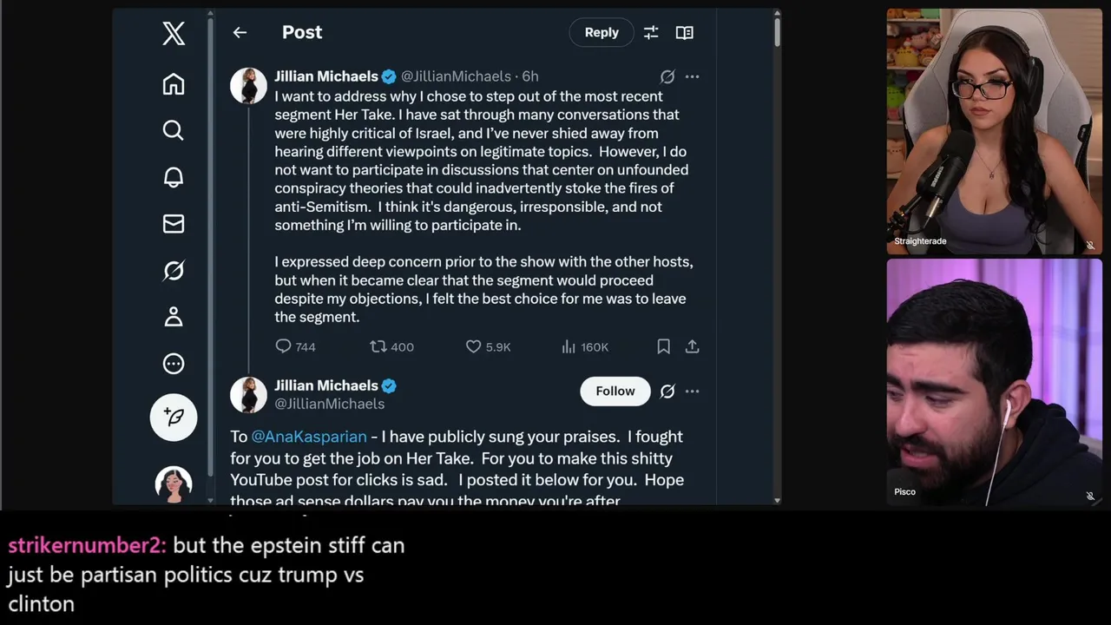Like the post with 5.9K likes
Screen dimensions: 1111x625
[x=488, y=346]
